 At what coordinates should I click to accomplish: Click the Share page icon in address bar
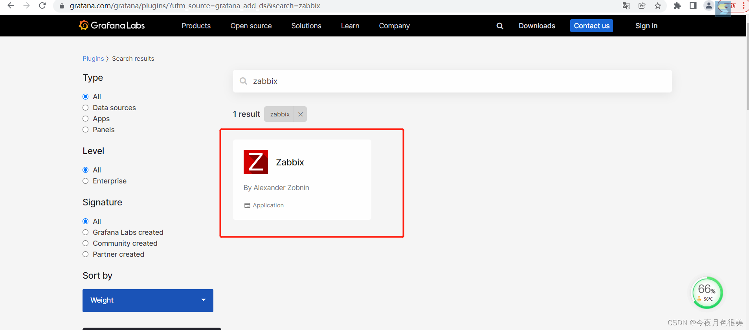pyautogui.click(x=642, y=5)
